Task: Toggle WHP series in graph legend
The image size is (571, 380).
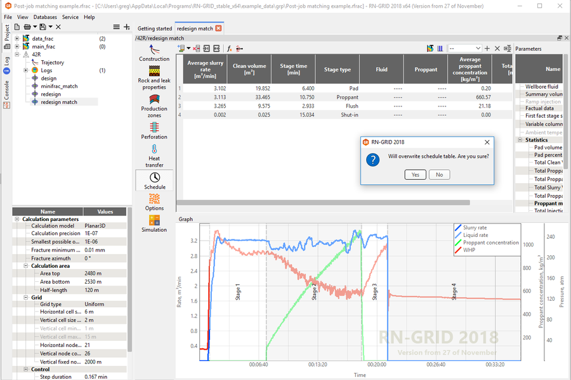Action: (458, 250)
